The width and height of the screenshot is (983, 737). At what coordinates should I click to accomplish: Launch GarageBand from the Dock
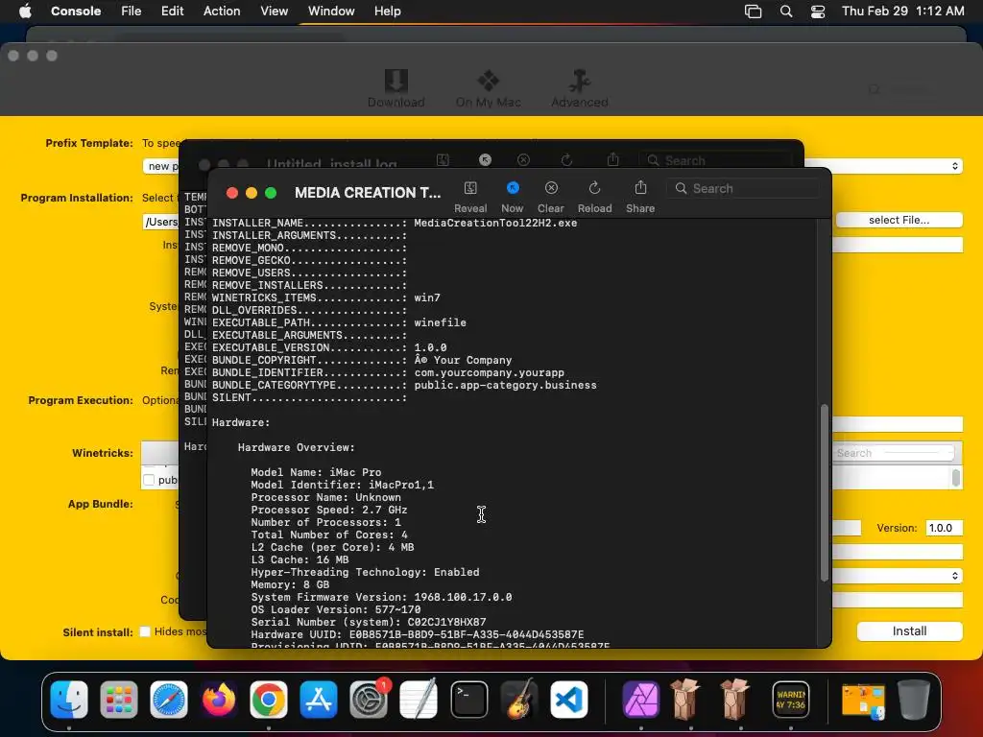point(519,700)
